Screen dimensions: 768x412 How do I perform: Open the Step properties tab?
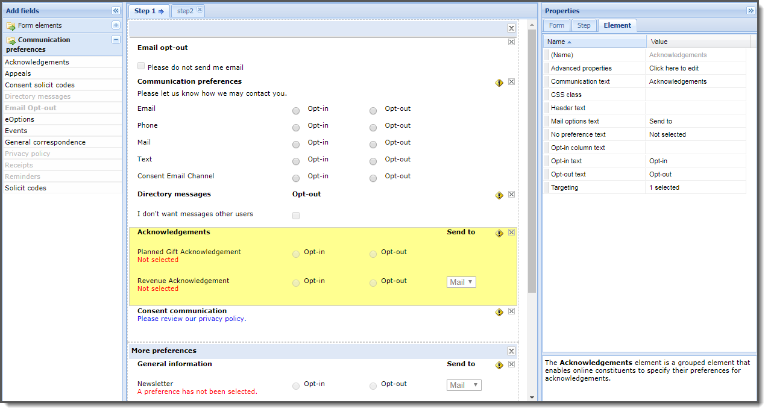coord(584,25)
